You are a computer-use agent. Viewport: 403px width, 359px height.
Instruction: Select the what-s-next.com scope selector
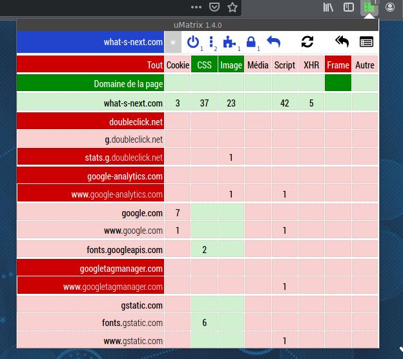coord(90,43)
